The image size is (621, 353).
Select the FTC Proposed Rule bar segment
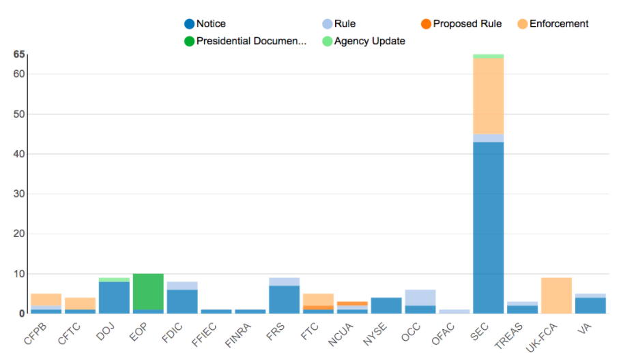click(319, 307)
